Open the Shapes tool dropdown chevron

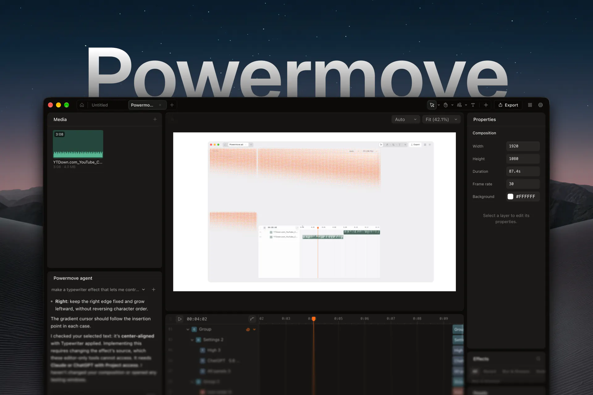466,105
